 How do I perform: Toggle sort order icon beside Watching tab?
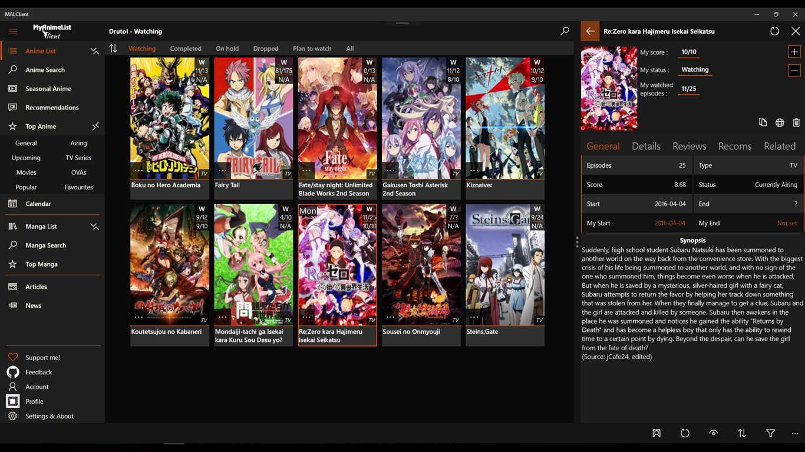[x=113, y=49]
